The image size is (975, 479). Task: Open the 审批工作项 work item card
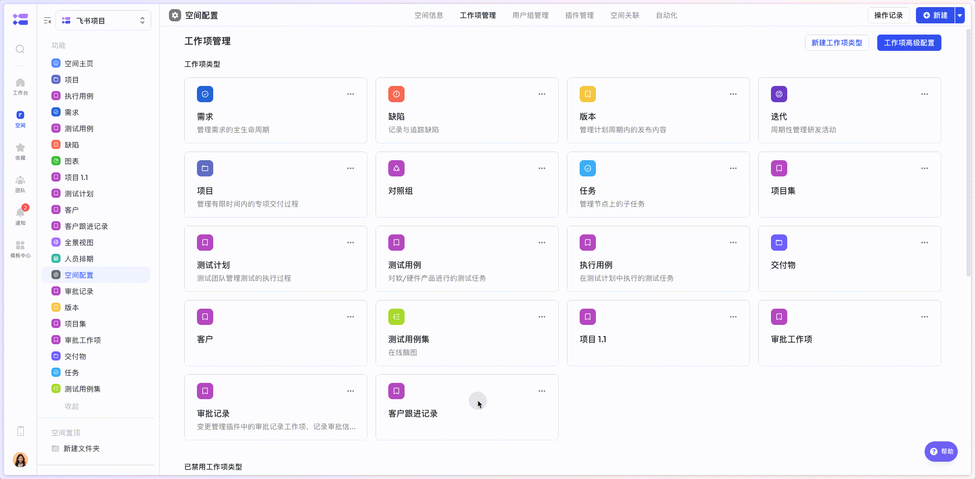849,333
